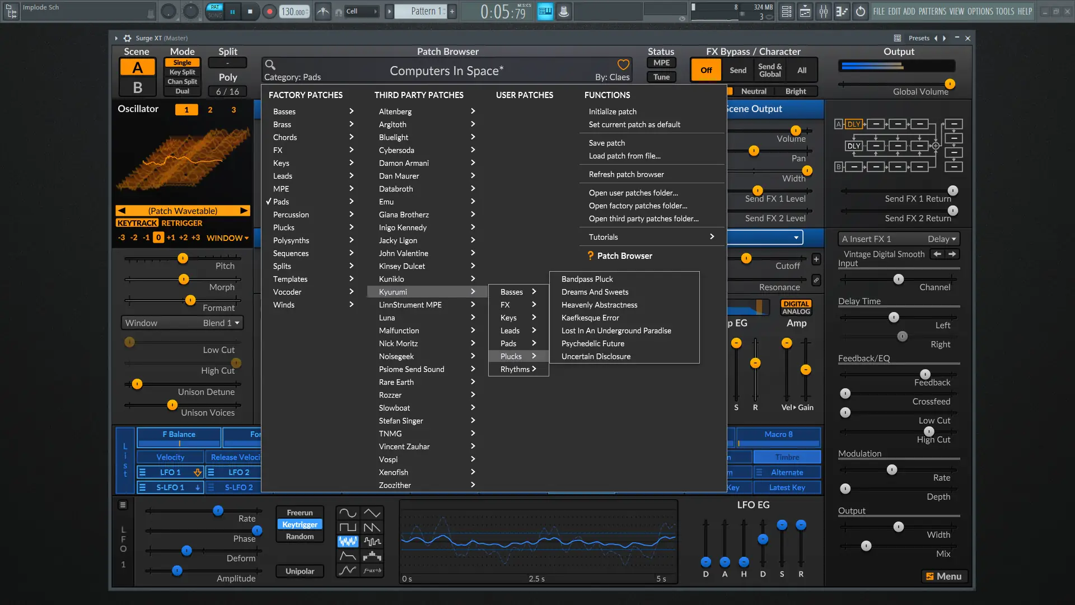Click Save patch in Functions
This screenshot has height=605, width=1075.
[x=606, y=143]
